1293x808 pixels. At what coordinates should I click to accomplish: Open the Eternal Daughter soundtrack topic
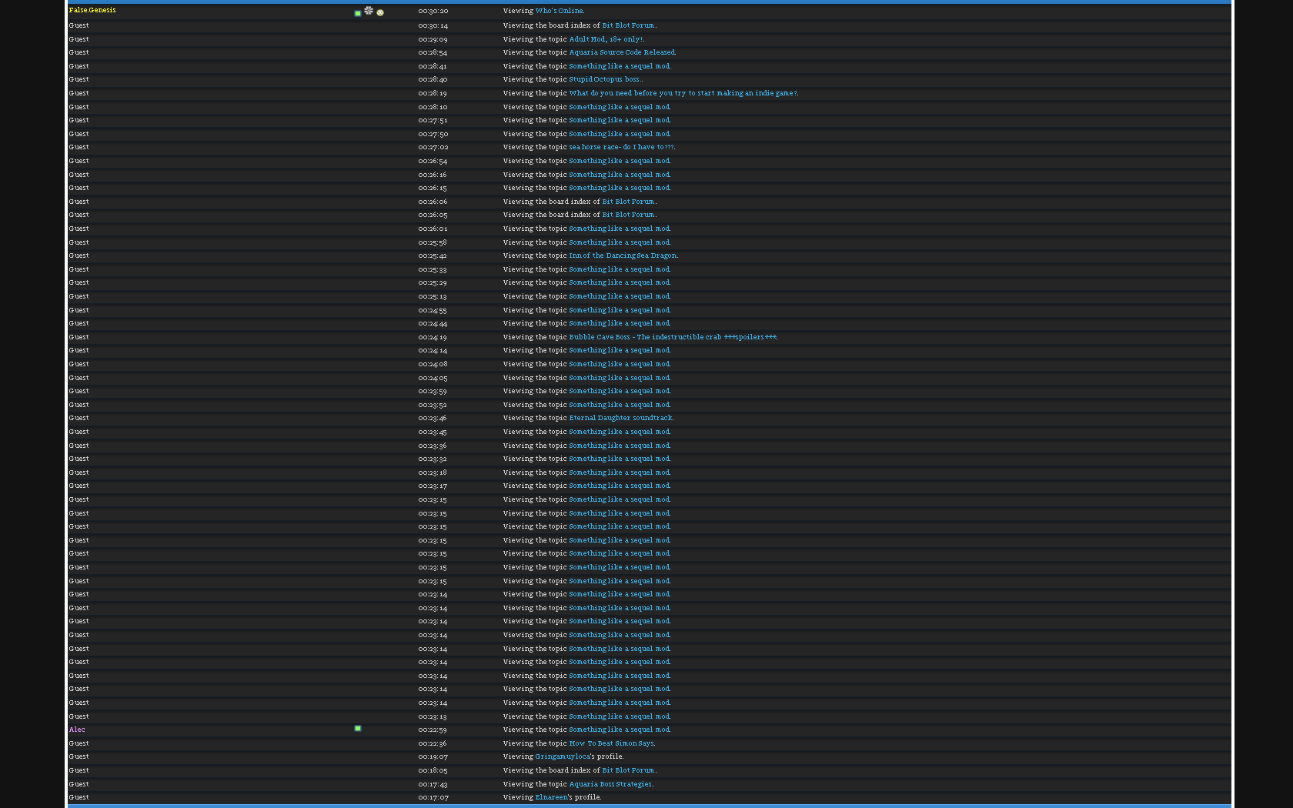(620, 418)
